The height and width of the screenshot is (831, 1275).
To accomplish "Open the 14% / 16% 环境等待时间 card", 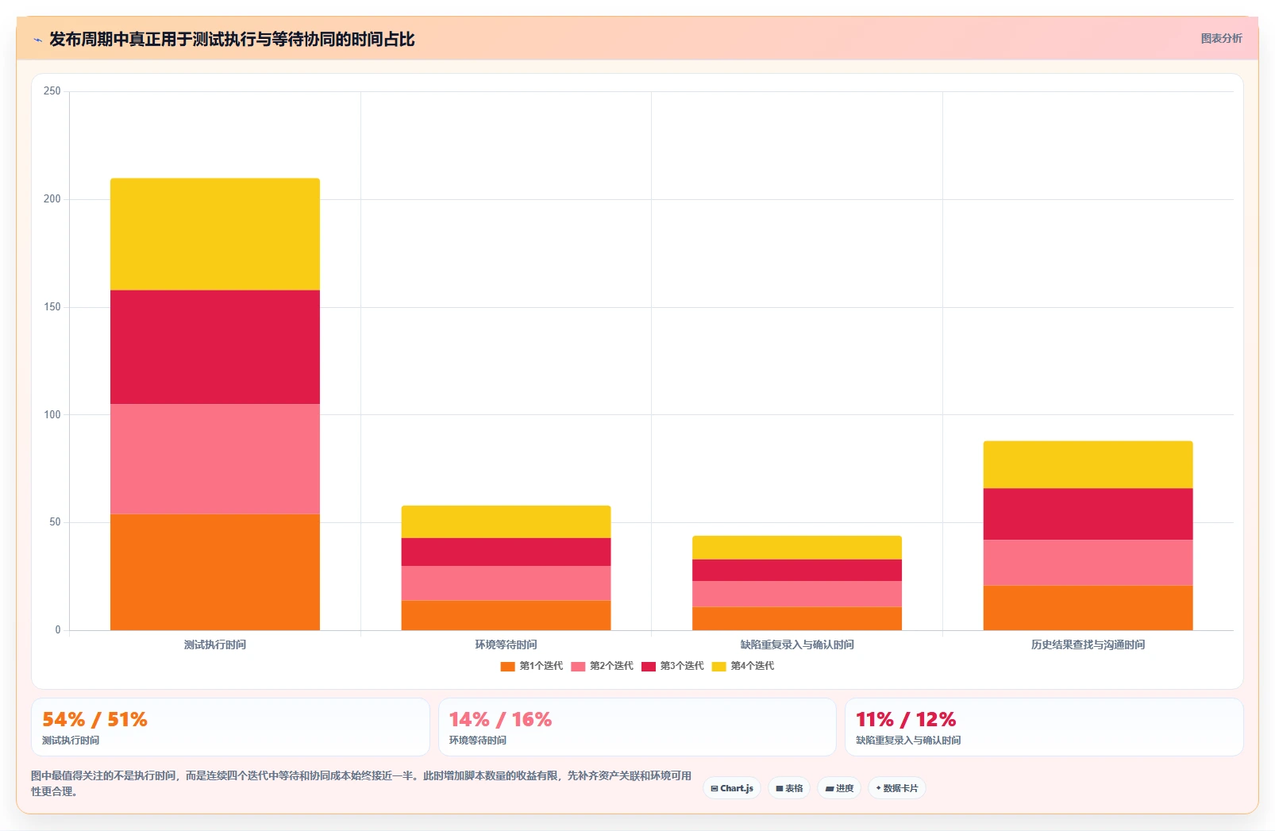I will coord(637,727).
